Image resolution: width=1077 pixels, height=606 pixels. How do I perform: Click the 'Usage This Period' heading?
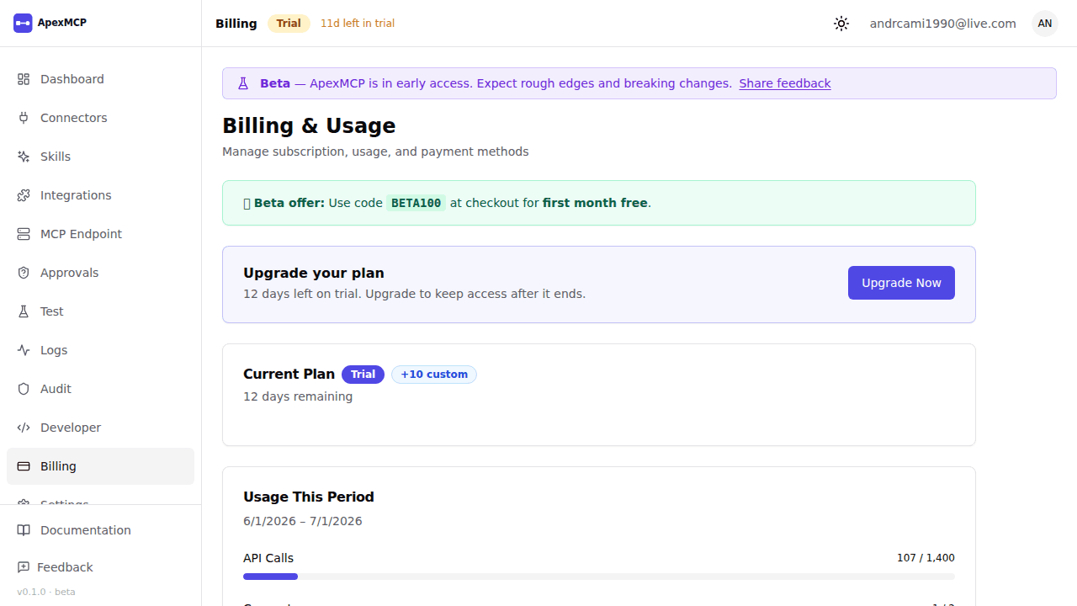[309, 497]
